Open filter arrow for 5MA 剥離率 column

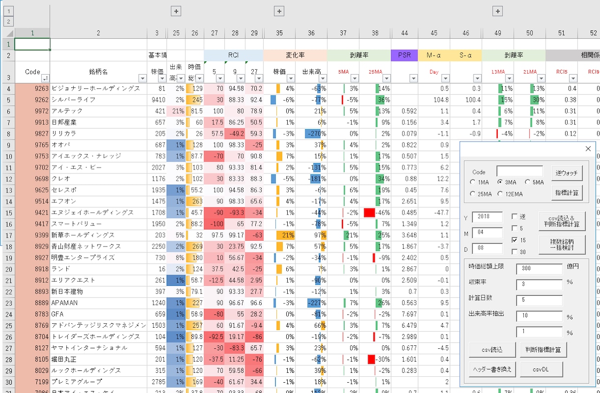pos(355,78)
